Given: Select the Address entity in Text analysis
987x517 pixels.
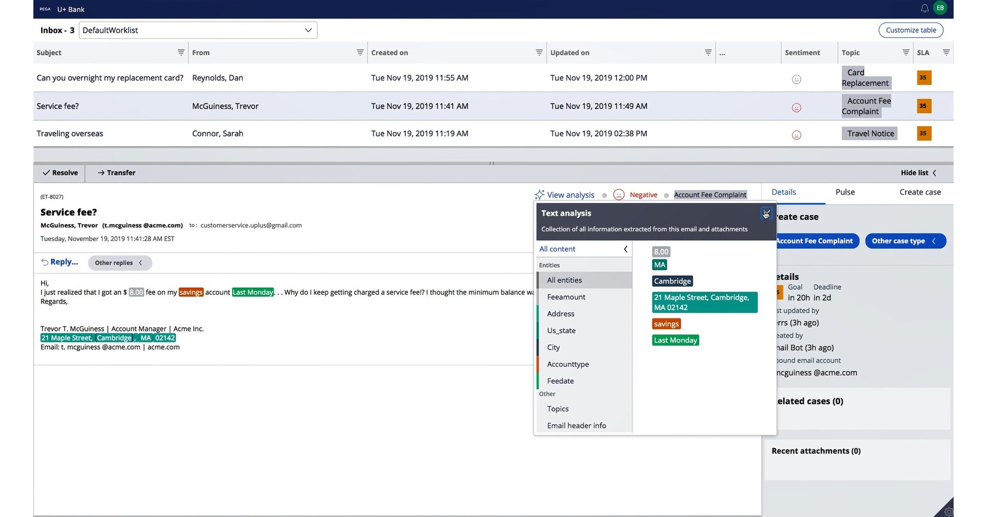Looking at the screenshot, I should [560, 313].
